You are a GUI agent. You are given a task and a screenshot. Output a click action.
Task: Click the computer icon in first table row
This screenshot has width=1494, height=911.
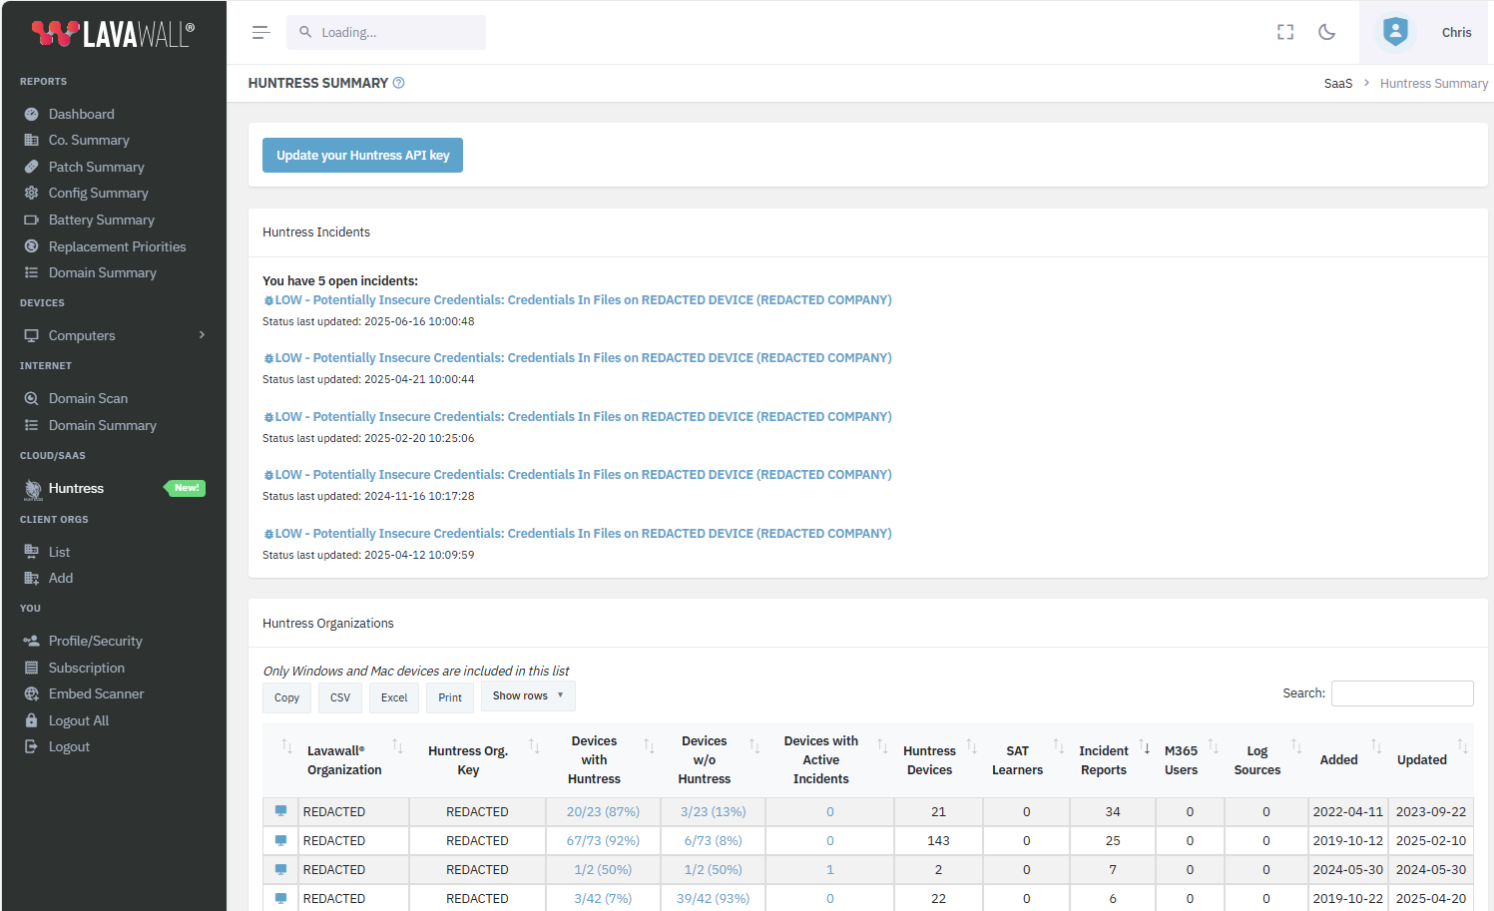pyautogui.click(x=280, y=811)
